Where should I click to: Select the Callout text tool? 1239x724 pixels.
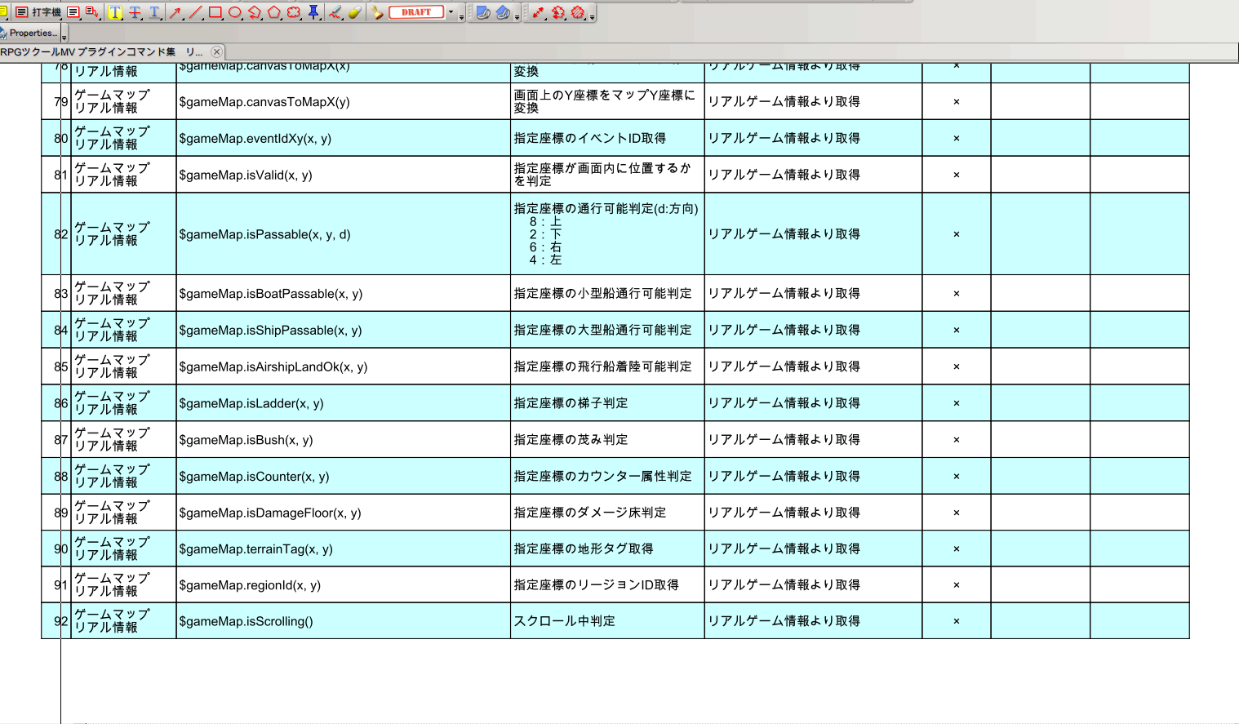coord(91,12)
